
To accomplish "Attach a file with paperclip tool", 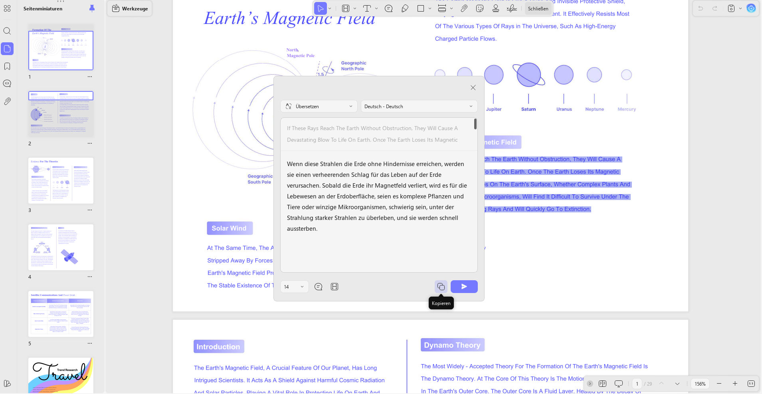I will coord(464,8).
